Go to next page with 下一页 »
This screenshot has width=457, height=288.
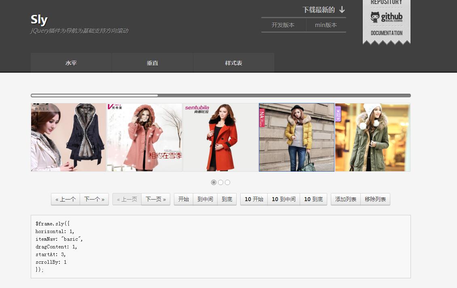coord(156,199)
